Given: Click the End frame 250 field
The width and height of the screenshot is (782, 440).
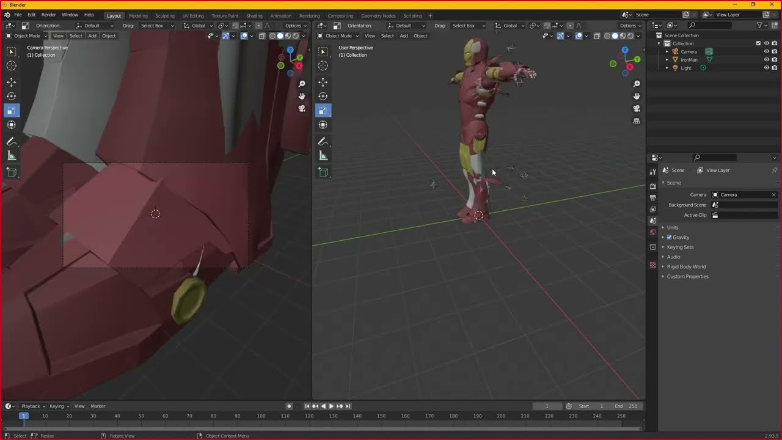Looking at the screenshot, I should (626, 406).
